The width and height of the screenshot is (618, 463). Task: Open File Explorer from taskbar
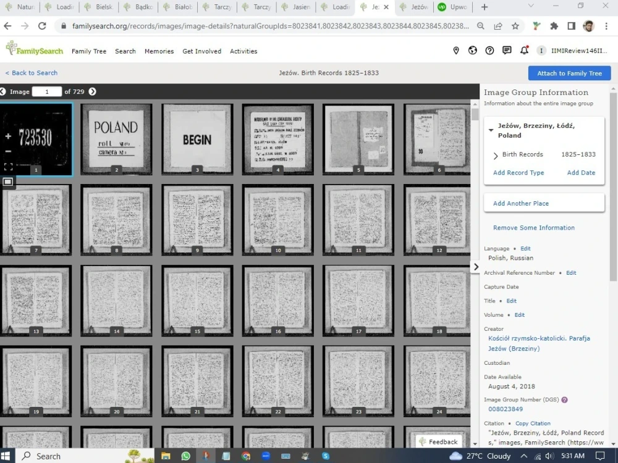pos(166,456)
